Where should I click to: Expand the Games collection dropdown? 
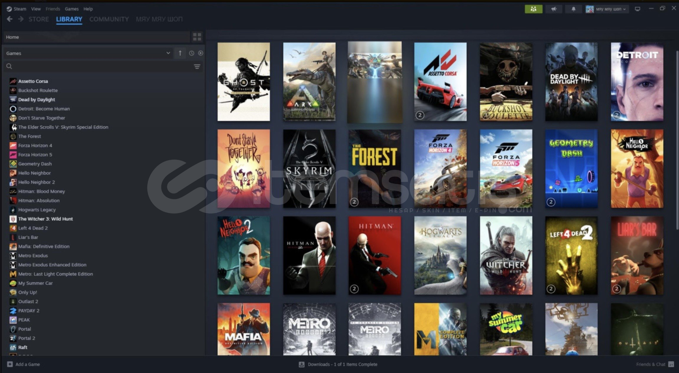[x=168, y=53]
